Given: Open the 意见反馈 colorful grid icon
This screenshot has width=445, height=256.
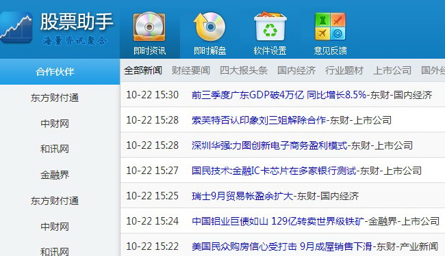Looking at the screenshot, I should (331, 27).
